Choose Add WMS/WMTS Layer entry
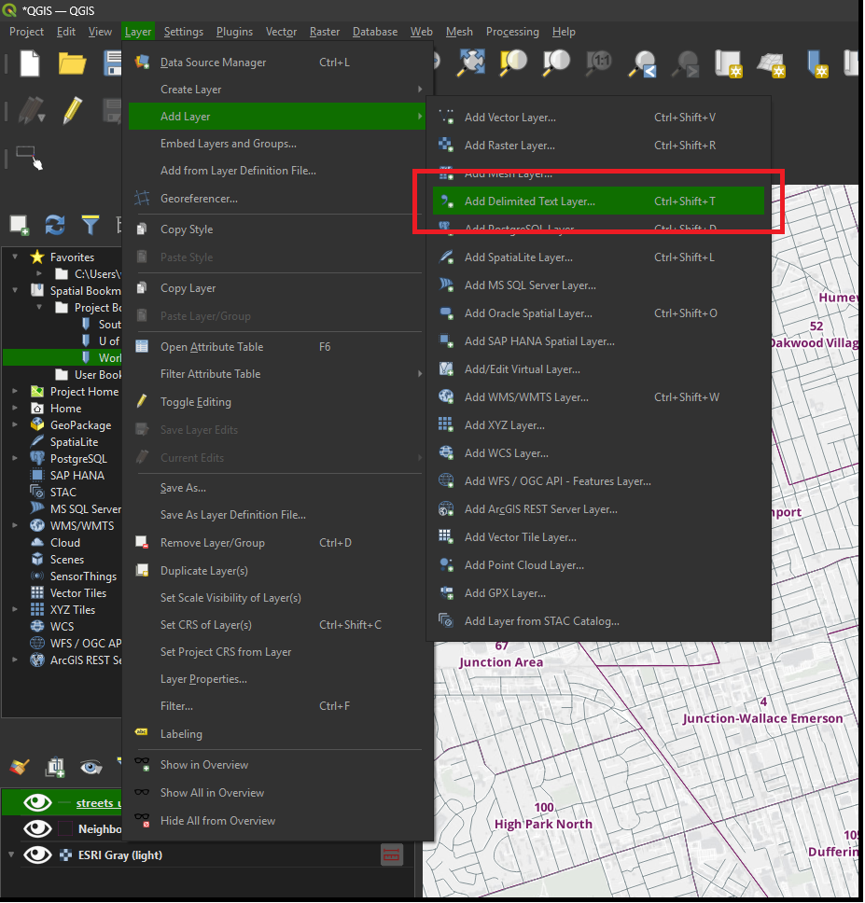Screen dimensions: 865x903 [x=598, y=396]
